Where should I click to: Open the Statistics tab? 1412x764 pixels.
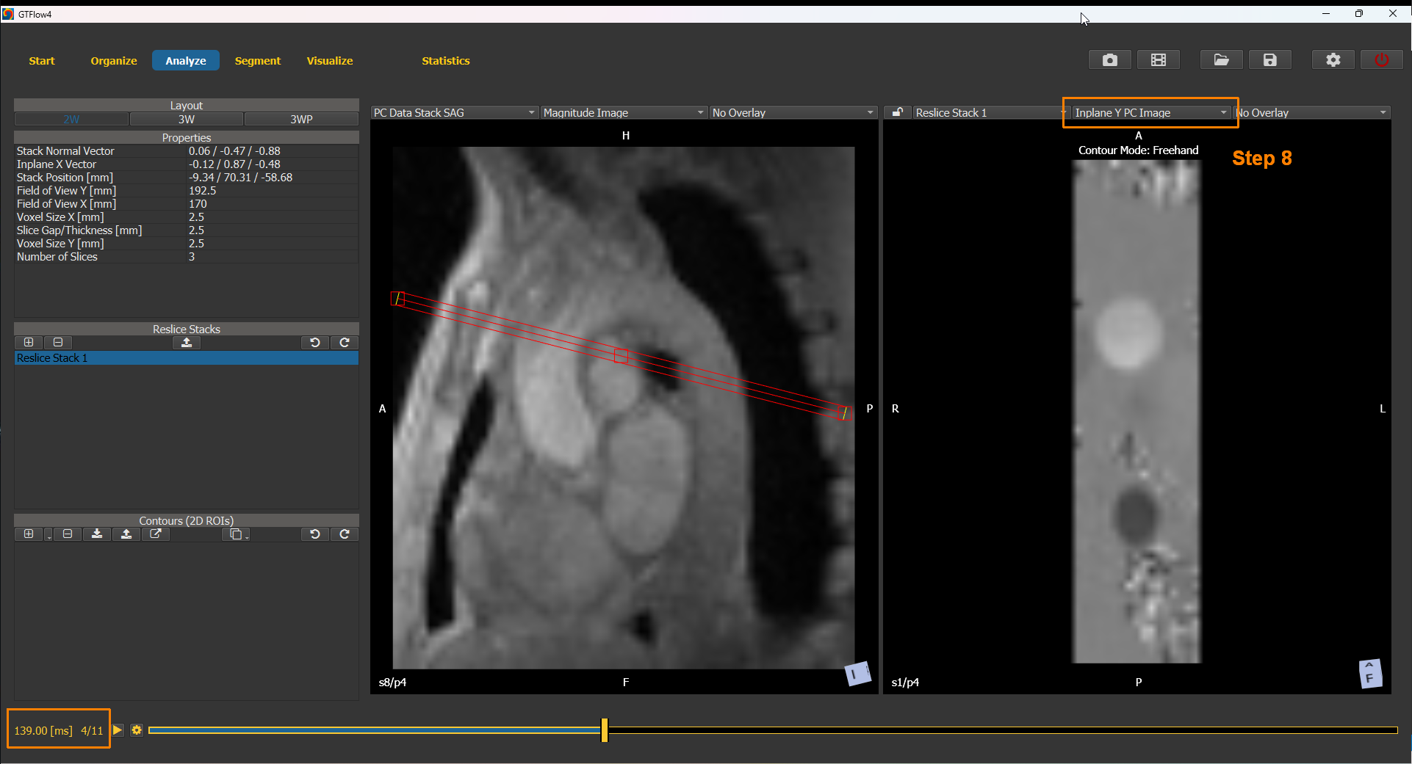446,61
